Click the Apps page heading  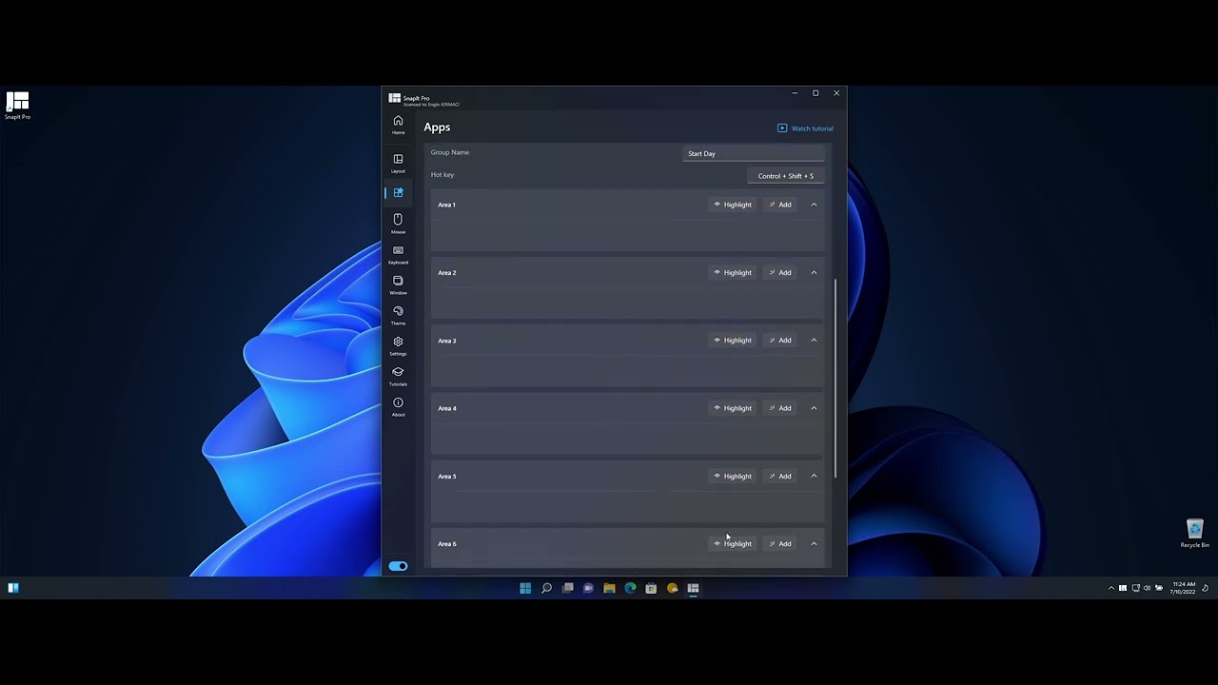click(x=437, y=127)
